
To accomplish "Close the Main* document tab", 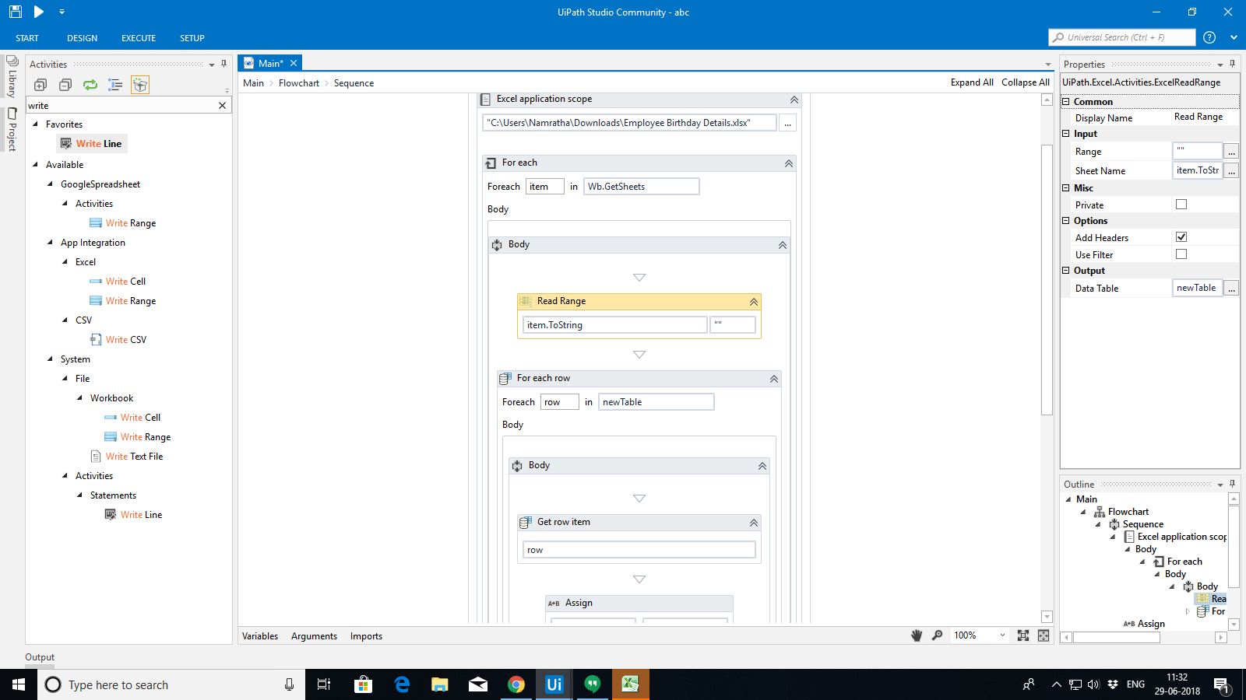I will tap(294, 64).
